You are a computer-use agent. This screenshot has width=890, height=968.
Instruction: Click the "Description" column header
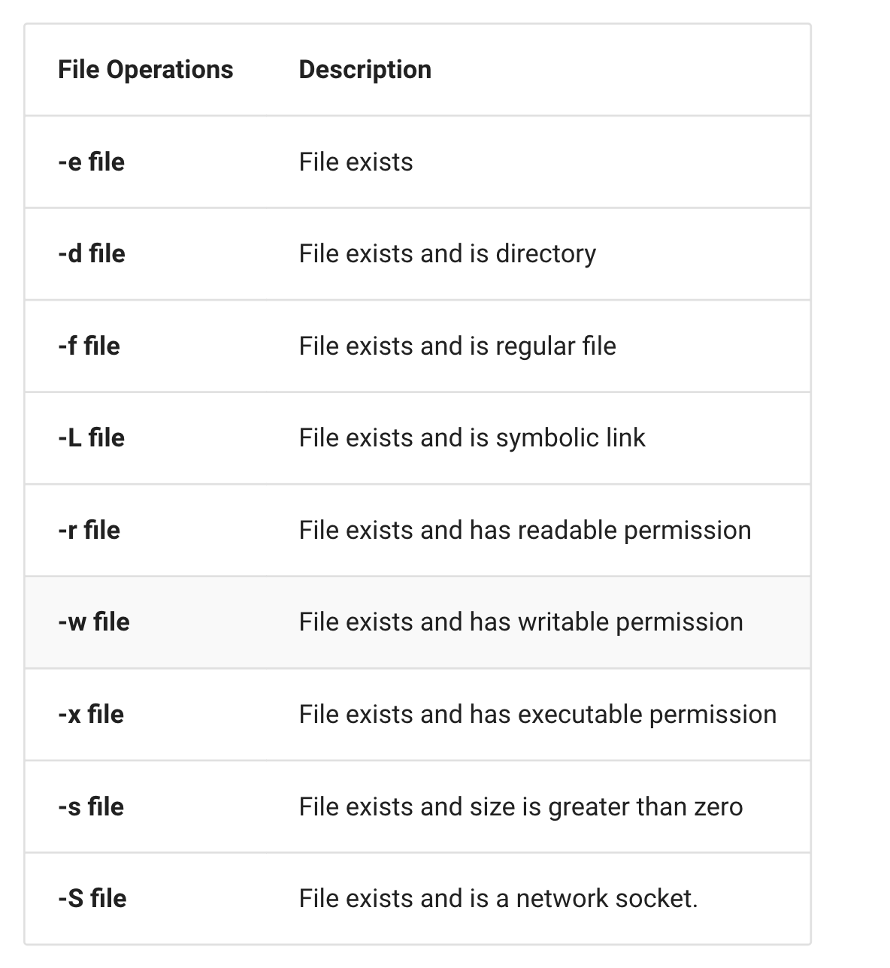click(365, 70)
